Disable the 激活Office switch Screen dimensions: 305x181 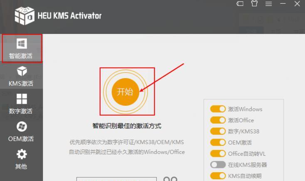click(x=218, y=120)
